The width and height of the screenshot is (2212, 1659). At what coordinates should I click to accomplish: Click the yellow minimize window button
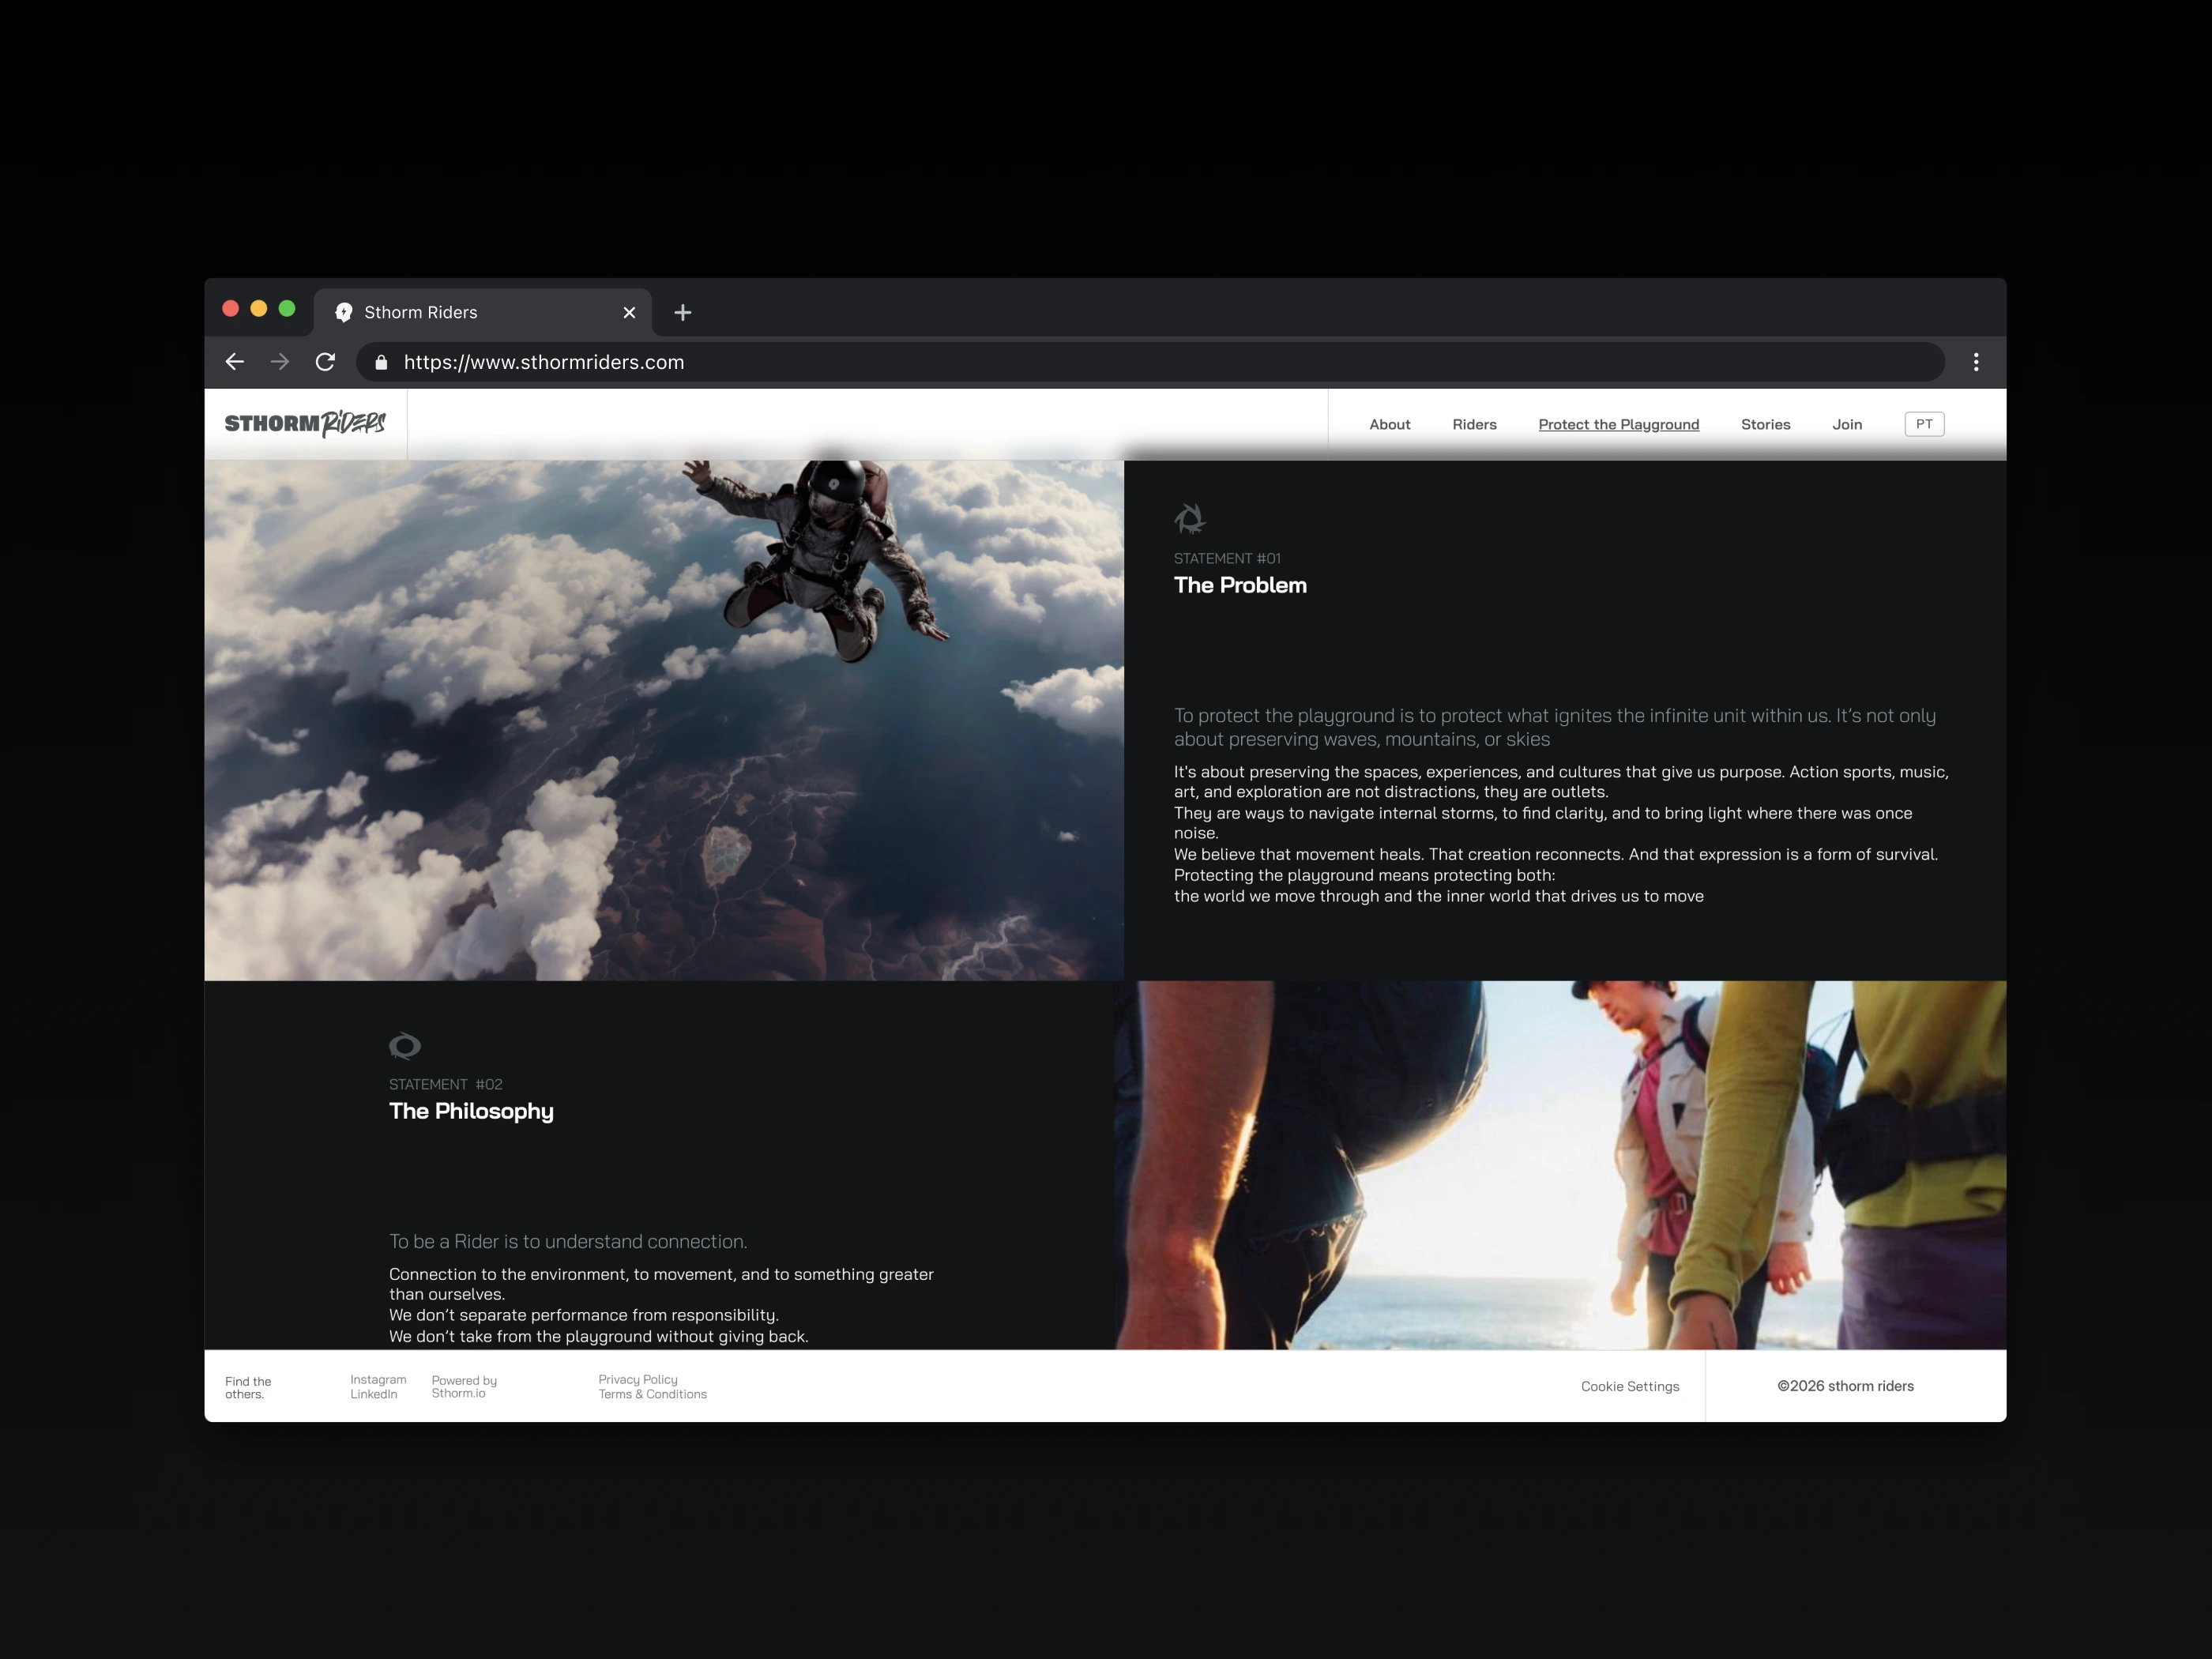(x=259, y=309)
